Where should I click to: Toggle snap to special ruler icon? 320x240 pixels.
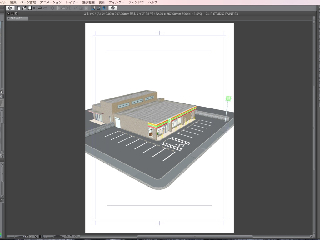[x=98, y=8]
